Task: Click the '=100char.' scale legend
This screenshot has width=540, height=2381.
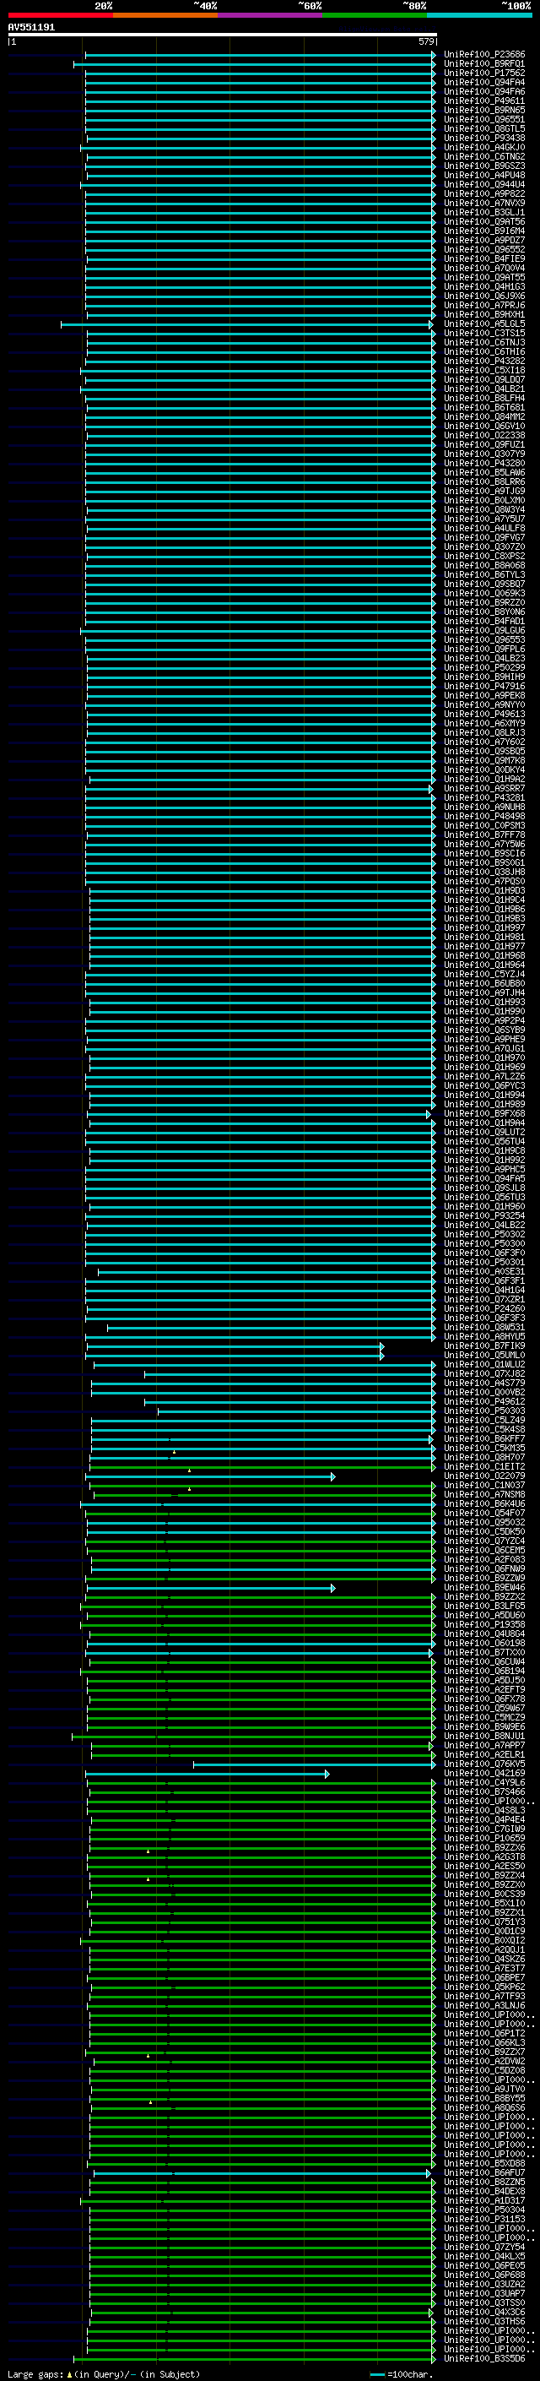Action: pyautogui.click(x=410, y=2373)
